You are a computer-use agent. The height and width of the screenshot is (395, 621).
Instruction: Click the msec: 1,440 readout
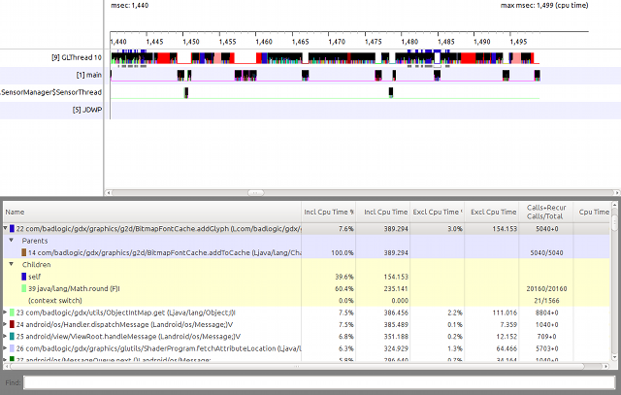click(x=129, y=5)
